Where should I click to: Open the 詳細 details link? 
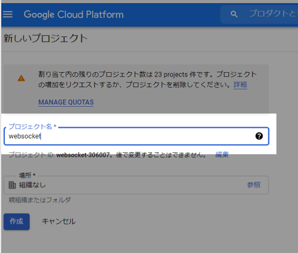coord(240,85)
